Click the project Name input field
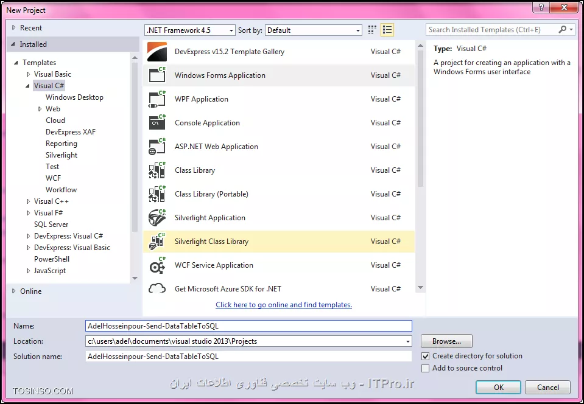Screen dimensions: 584x404 point(249,326)
